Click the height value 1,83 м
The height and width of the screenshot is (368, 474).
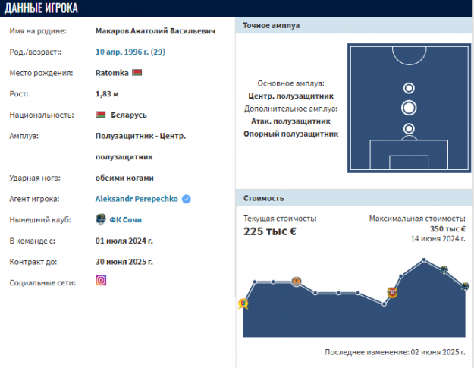coord(107,94)
